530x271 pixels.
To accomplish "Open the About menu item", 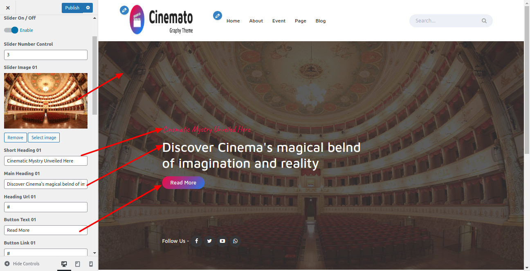I will [x=256, y=21].
